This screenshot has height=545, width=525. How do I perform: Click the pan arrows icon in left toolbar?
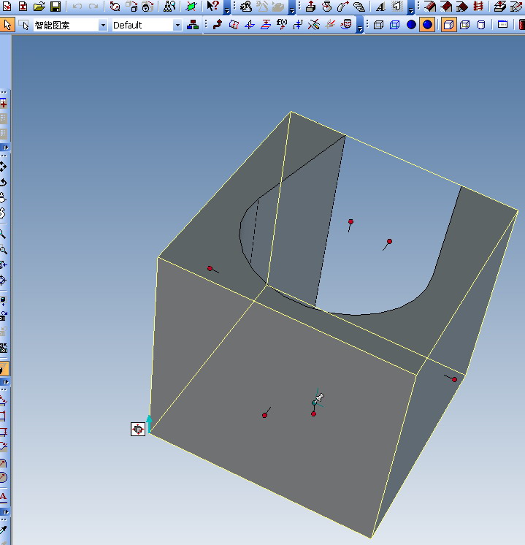3,167
